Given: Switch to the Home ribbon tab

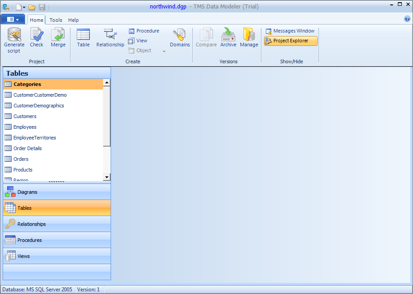Looking at the screenshot, I should [36, 20].
